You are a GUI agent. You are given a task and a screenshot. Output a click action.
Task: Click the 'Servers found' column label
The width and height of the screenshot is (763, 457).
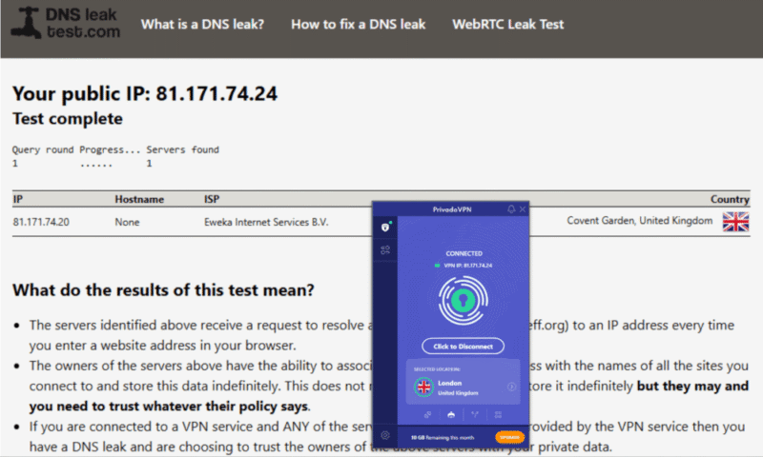coord(182,149)
